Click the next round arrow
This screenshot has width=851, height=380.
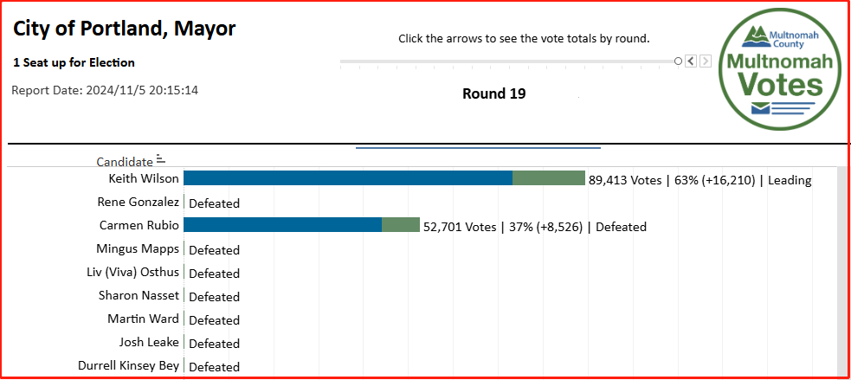[x=706, y=61]
